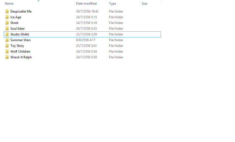
Task: Sort by the Date modified column header
Action: (86, 4)
